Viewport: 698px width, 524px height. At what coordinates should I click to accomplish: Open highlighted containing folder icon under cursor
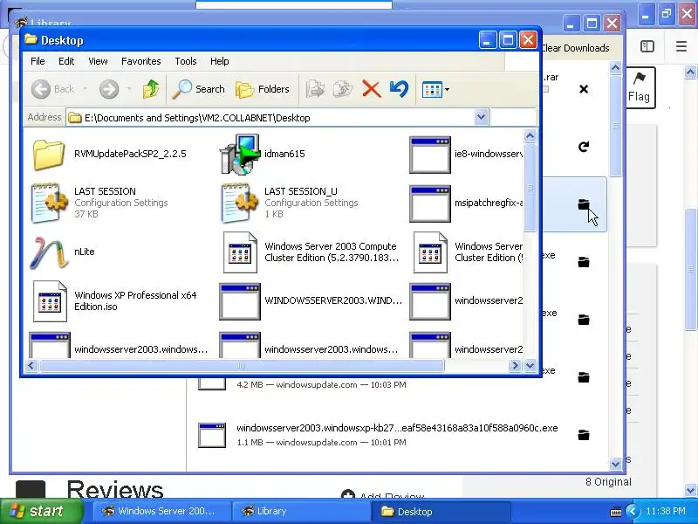point(584,204)
